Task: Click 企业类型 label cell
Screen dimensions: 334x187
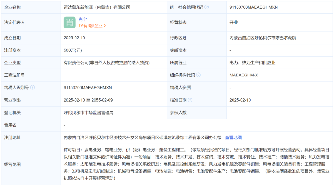Action: click(31, 63)
